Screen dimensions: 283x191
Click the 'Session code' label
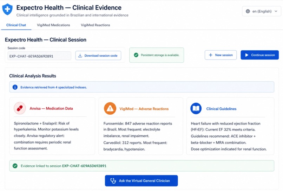[16, 48]
